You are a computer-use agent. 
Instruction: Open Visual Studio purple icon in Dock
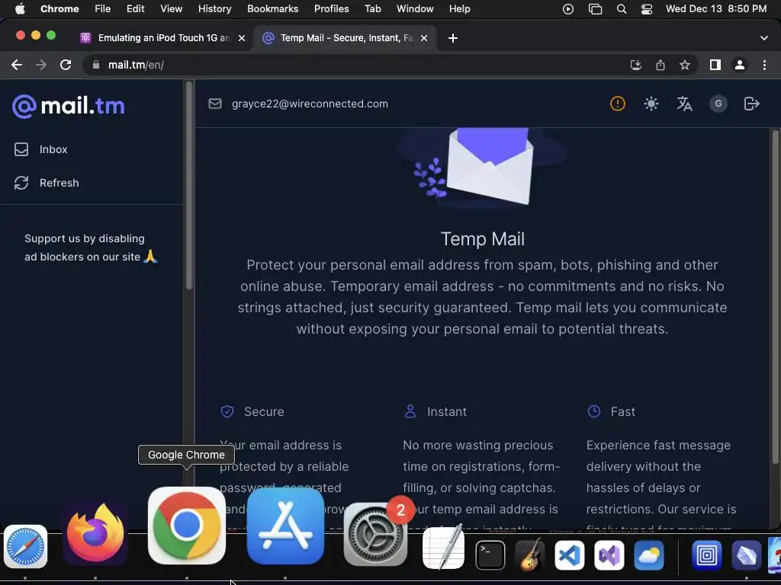pyautogui.click(x=609, y=555)
